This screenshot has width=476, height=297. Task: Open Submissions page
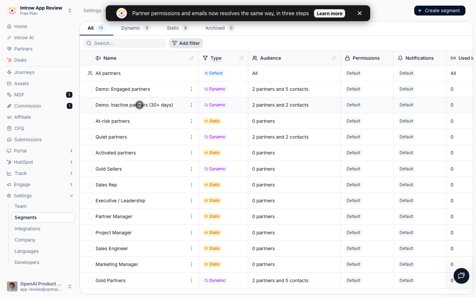(x=28, y=140)
